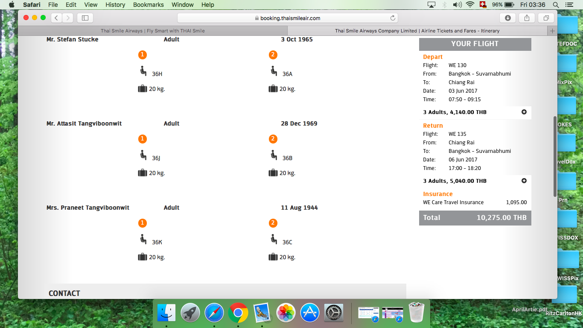Click the Safari sidebar toggle button
This screenshot has width=583, height=328.
85,18
